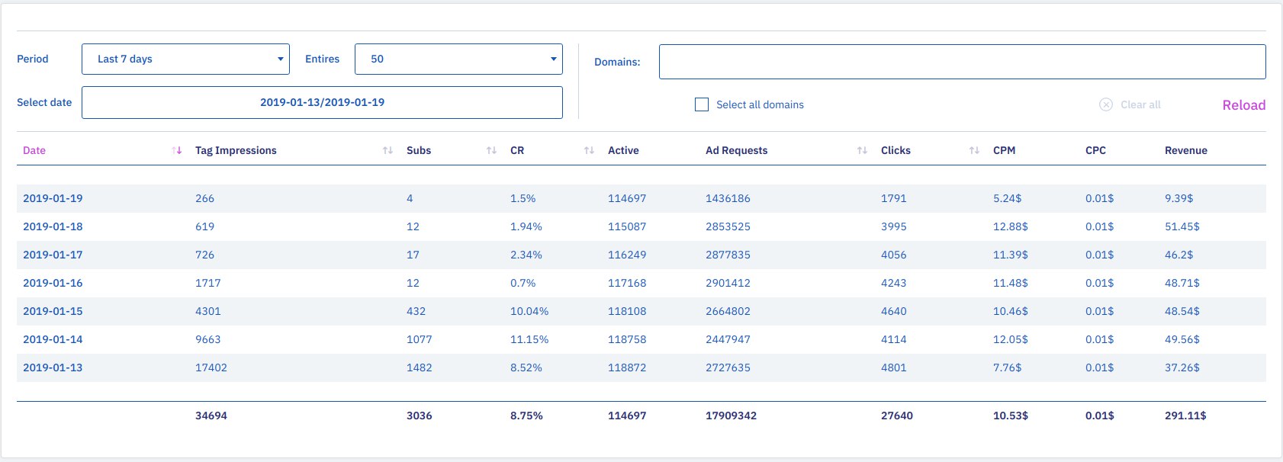
Task: Click Revenue value 9.39$
Action: (1179, 198)
